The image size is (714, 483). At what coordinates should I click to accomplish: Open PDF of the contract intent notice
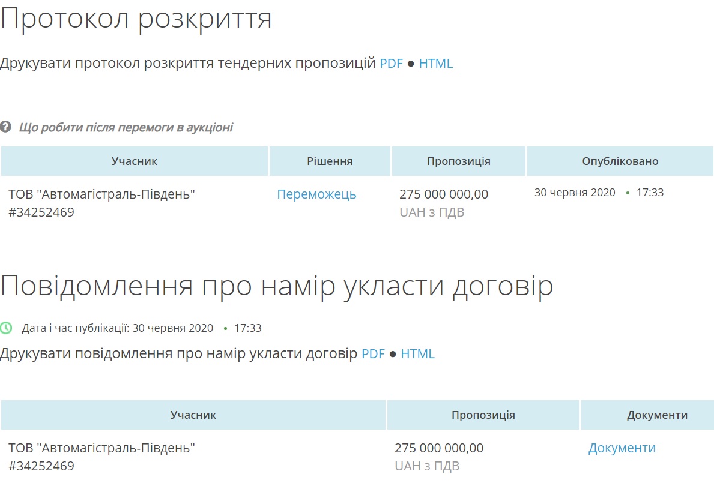click(373, 354)
